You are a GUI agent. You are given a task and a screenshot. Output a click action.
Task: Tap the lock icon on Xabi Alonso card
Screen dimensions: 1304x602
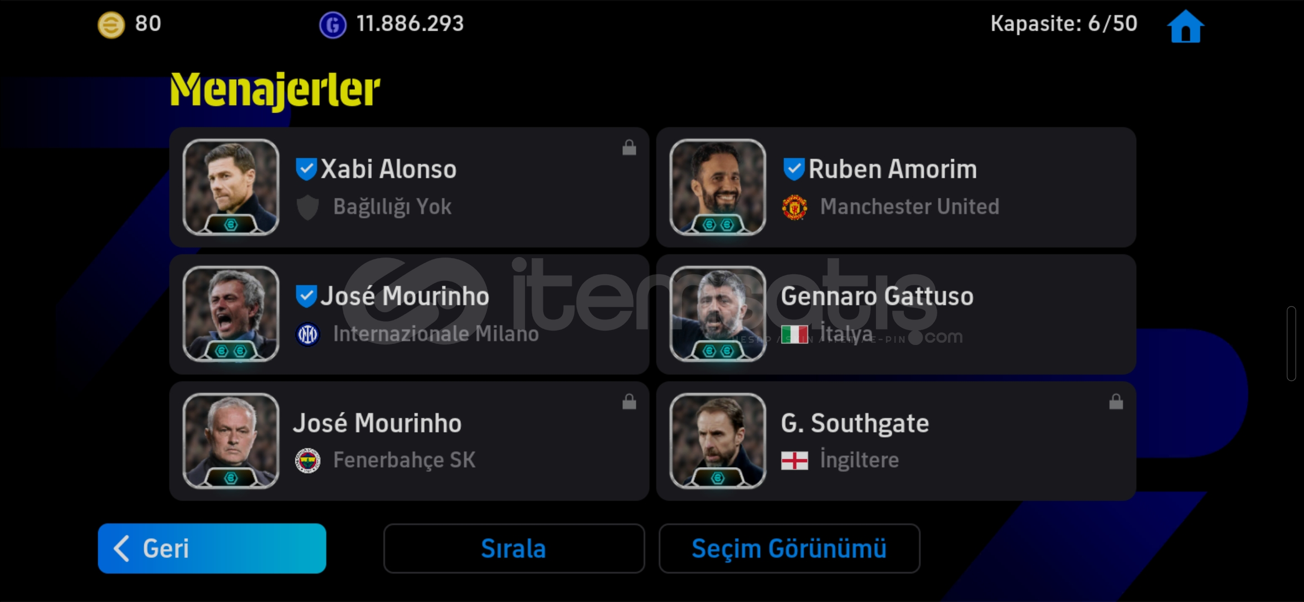click(x=629, y=148)
